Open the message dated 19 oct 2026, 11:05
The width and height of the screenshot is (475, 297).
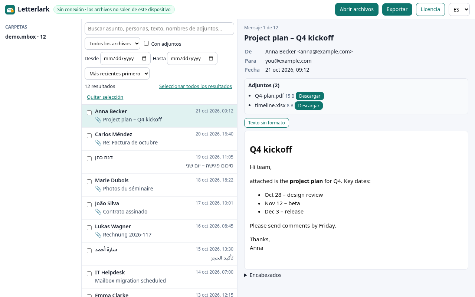159,162
